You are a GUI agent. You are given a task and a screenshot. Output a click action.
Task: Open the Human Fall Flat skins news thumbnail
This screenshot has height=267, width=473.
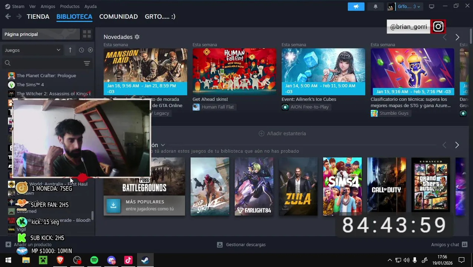[234, 72]
